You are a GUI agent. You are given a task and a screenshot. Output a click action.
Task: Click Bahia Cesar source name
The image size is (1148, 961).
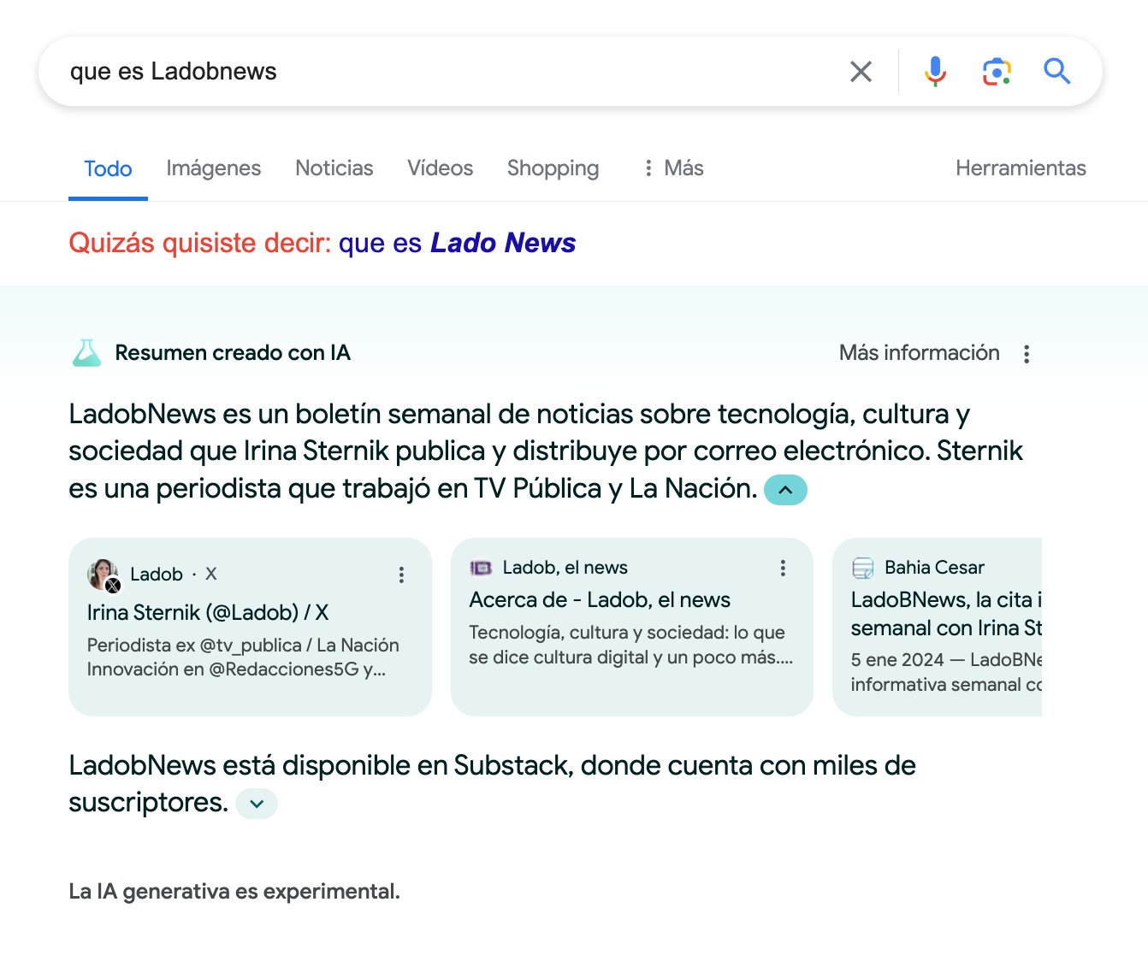point(934,568)
